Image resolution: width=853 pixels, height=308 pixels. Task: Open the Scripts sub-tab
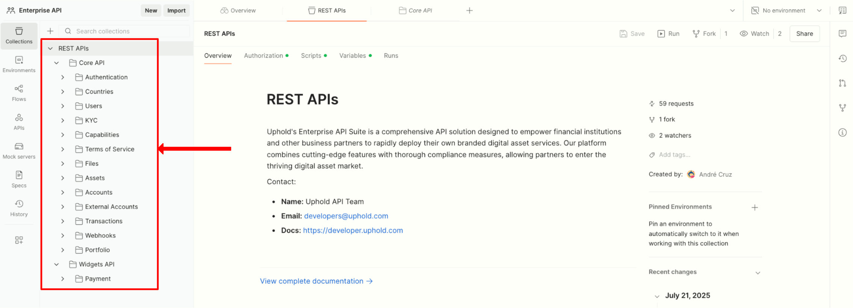click(314, 56)
